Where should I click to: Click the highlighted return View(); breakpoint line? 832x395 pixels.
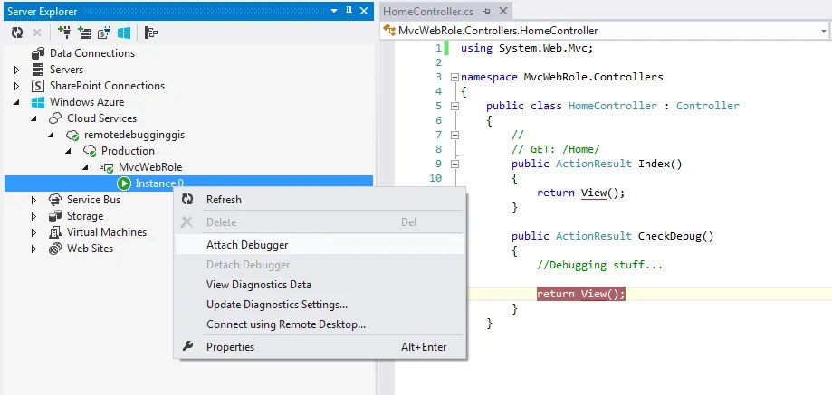pos(581,294)
